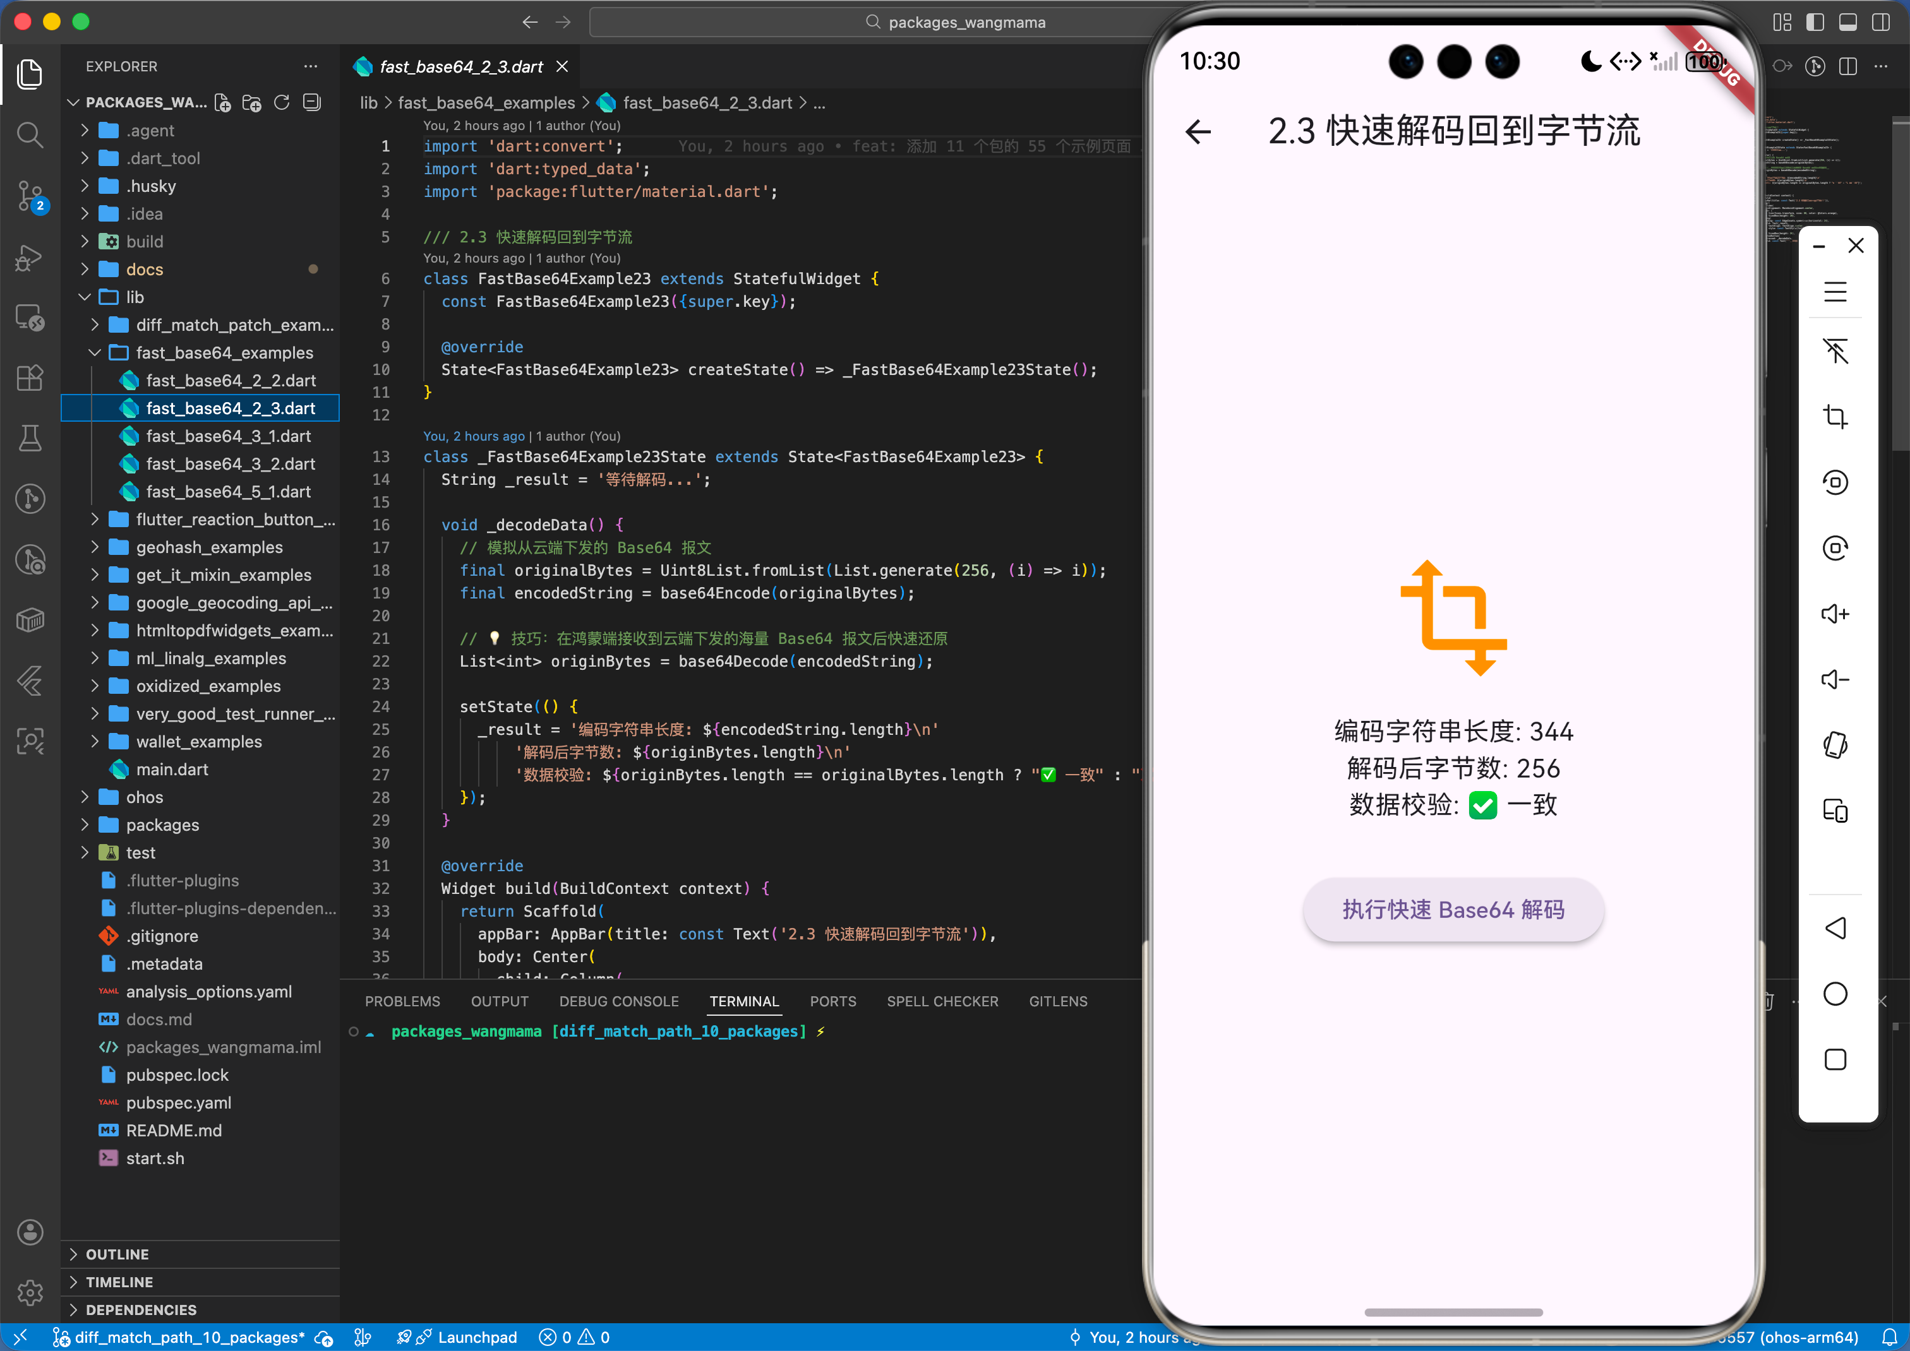Expand the wallet_examples folder
Screen dimensions: 1910x1351
coord(198,741)
